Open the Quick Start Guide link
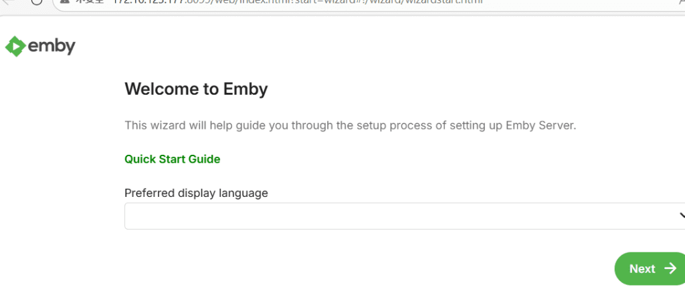 click(172, 159)
